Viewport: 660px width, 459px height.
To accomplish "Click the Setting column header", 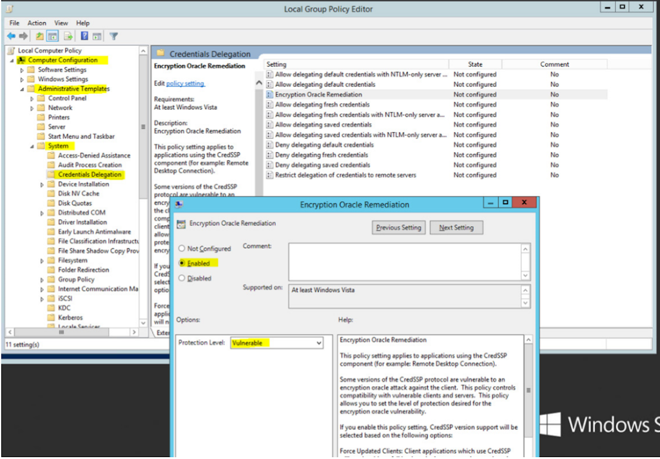I will coord(356,64).
